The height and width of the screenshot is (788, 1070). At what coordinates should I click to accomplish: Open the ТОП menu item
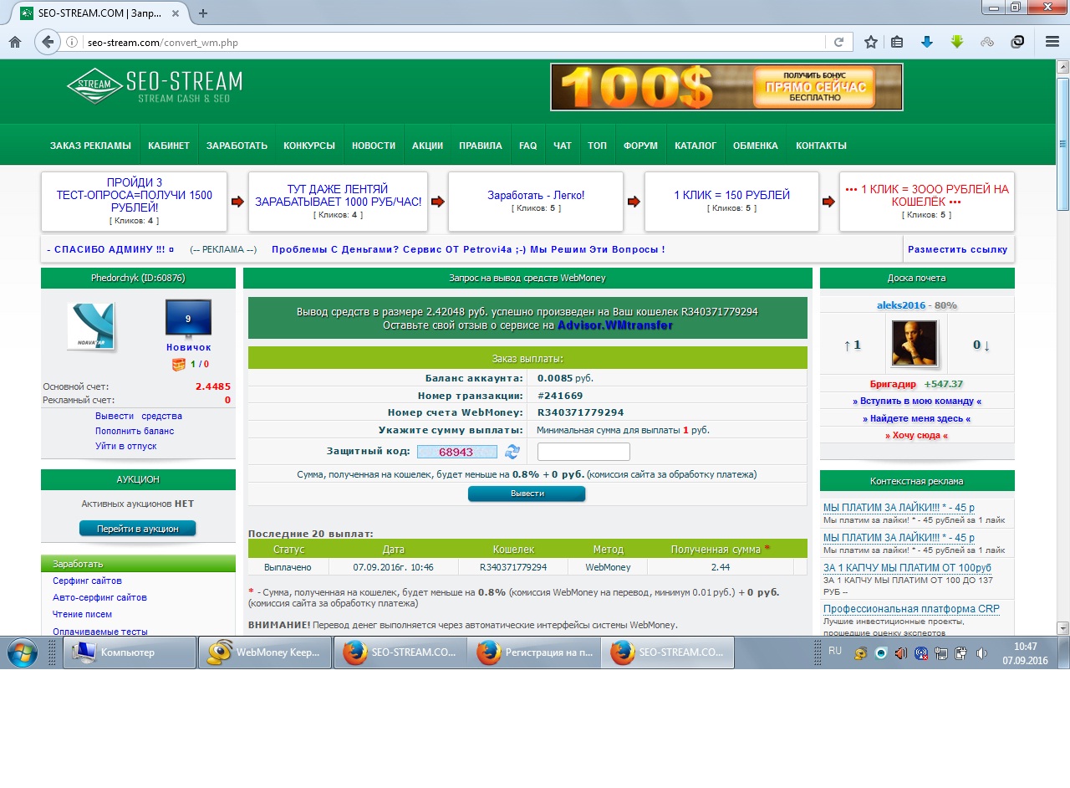coord(597,146)
